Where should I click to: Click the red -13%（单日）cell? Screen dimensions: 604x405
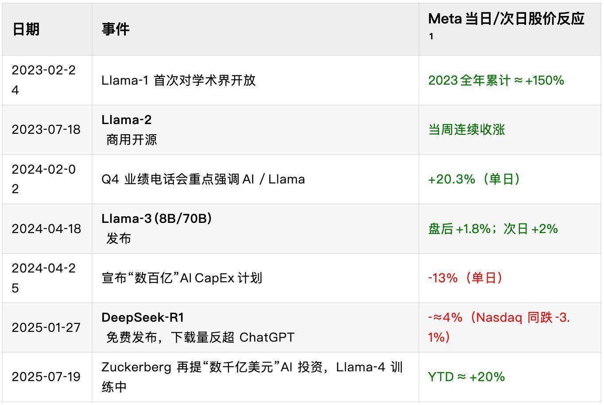pos(465,278)
